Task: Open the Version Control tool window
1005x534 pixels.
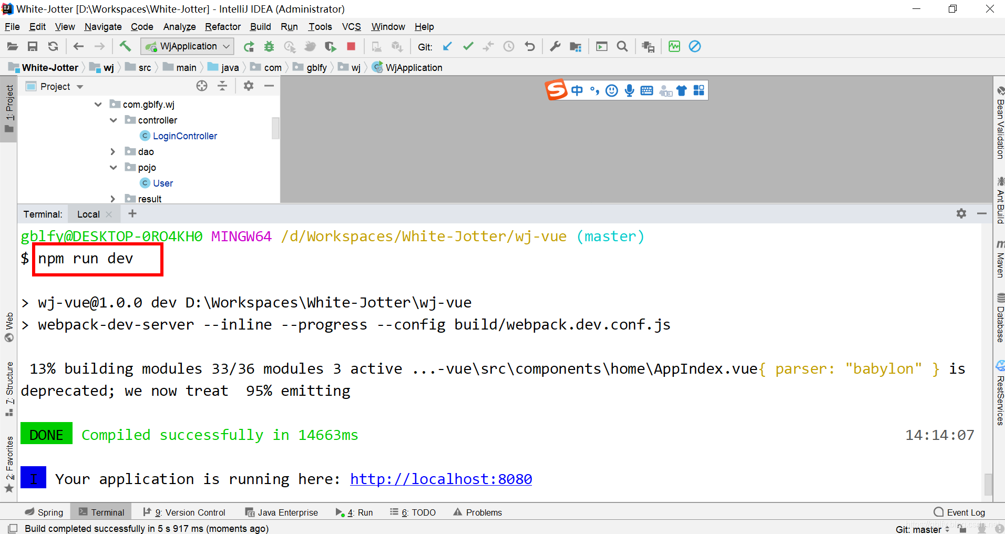Action: [x=184, y=512]
